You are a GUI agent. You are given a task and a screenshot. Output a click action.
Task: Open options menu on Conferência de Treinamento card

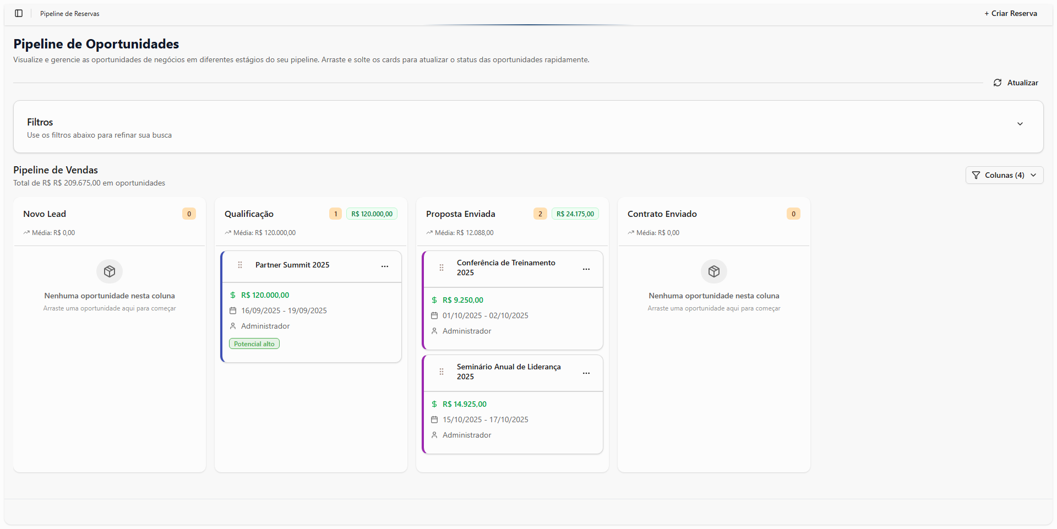pyautogui.click(x=586, y=269)
